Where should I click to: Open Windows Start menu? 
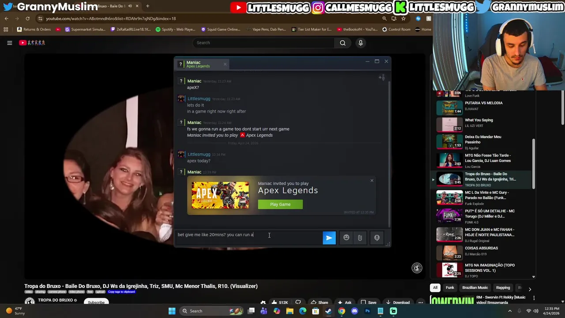point(172,311)
